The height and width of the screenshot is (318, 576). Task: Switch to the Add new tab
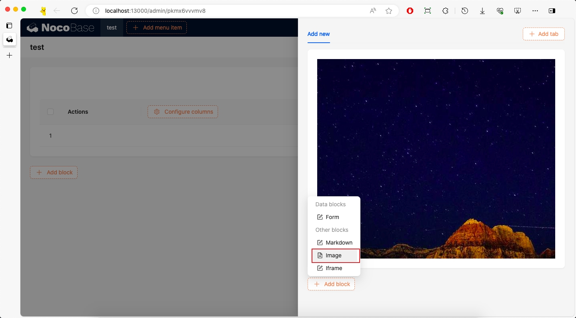[318, 34]
